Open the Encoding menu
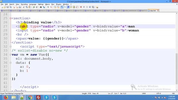178x100 pixels. tap(24, 4)
